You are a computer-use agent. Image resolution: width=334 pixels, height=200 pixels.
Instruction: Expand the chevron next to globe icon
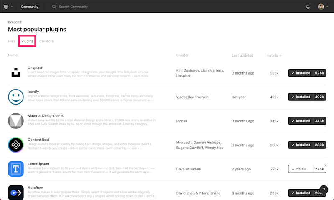[12, 7]
